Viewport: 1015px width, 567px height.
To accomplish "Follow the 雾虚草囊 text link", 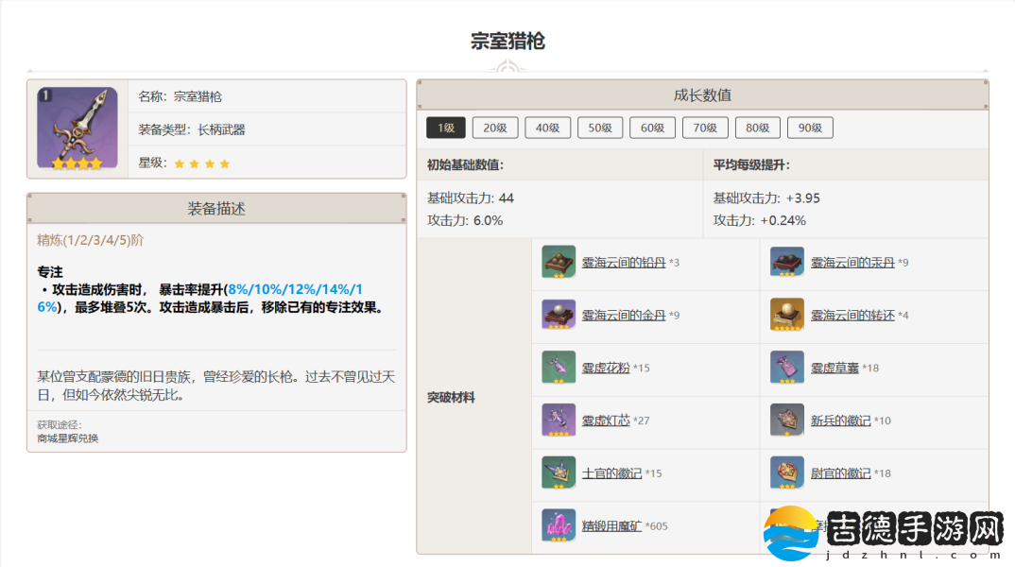I will pos(834,368).
